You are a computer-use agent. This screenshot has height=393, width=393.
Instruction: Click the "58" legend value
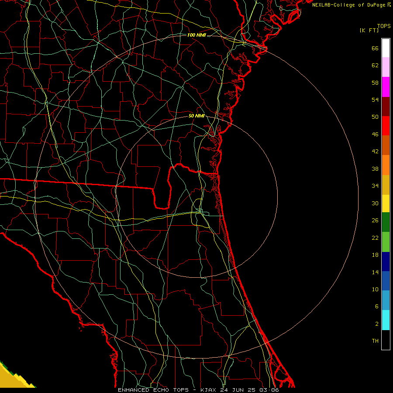(x=375, y=83)
